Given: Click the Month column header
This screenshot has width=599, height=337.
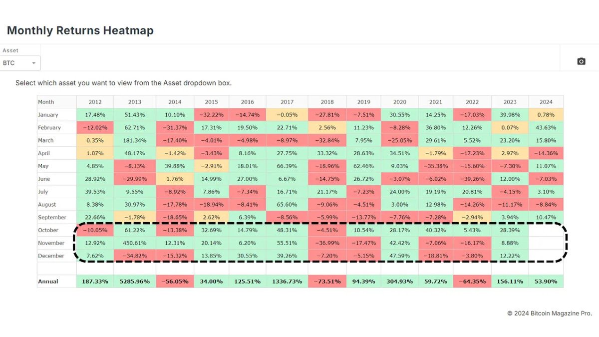Looking at the screenshot, I should (x=46, y=102).
